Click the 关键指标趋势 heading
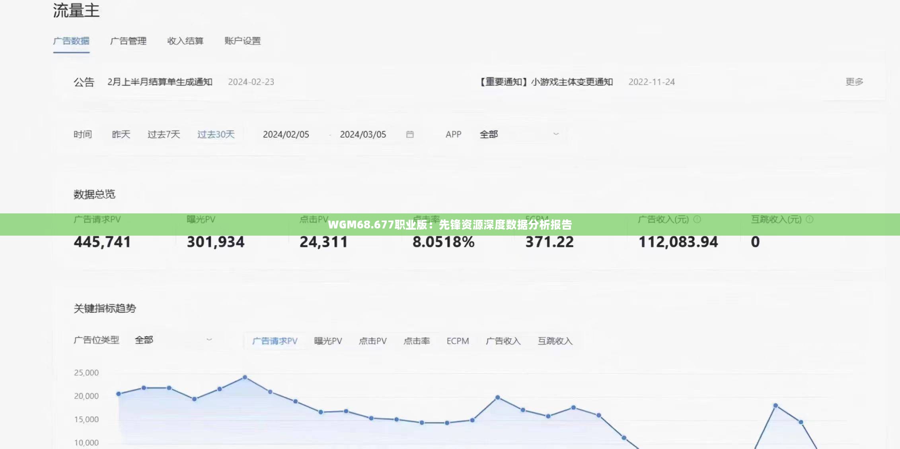Screen dimensions: 900x449 [x=105, y=308]
